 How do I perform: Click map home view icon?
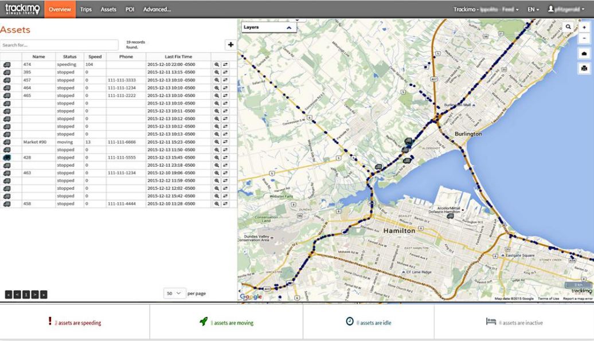(x=584, y=54)
